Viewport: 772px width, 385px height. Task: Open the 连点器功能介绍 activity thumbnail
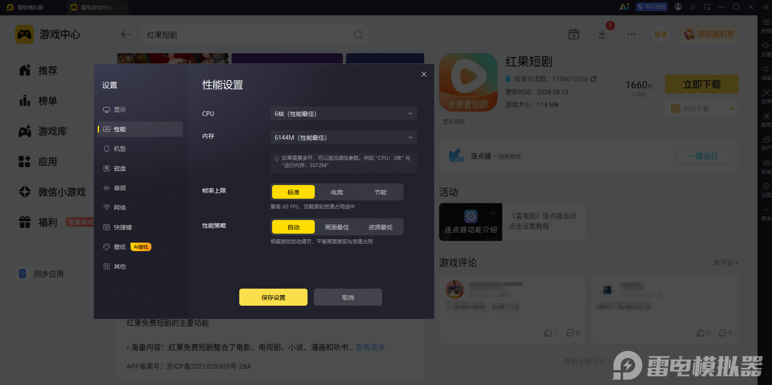coord(471,222)
